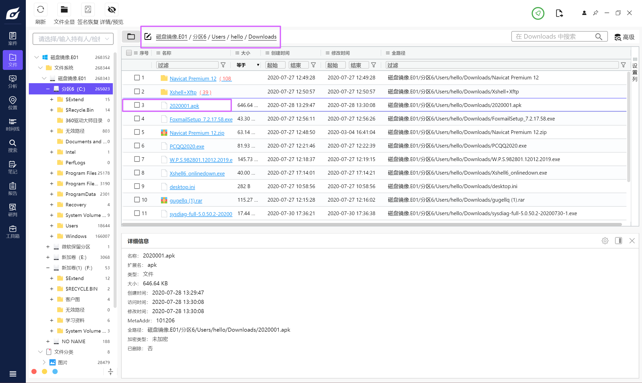Check the box for Navicat Premium 12.zip

(x=137, y=132)
